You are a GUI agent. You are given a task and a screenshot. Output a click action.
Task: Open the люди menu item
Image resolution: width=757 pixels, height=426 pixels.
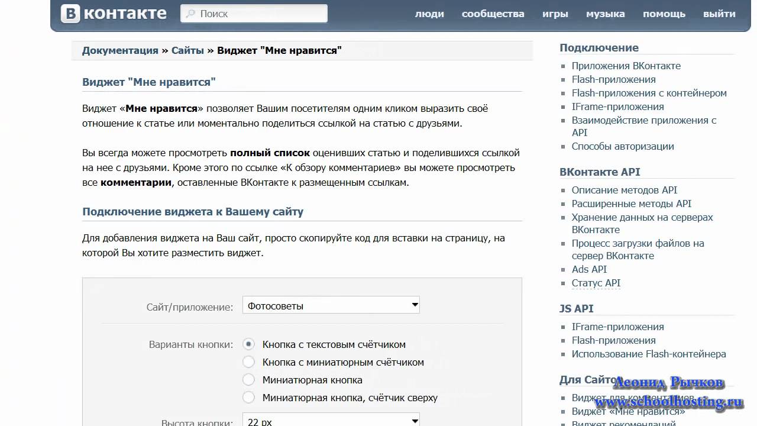coord(429,14)
